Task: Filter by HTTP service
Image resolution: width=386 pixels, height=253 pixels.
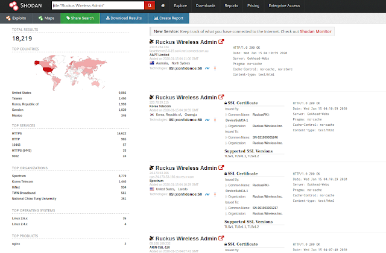Action: [16, 139]
